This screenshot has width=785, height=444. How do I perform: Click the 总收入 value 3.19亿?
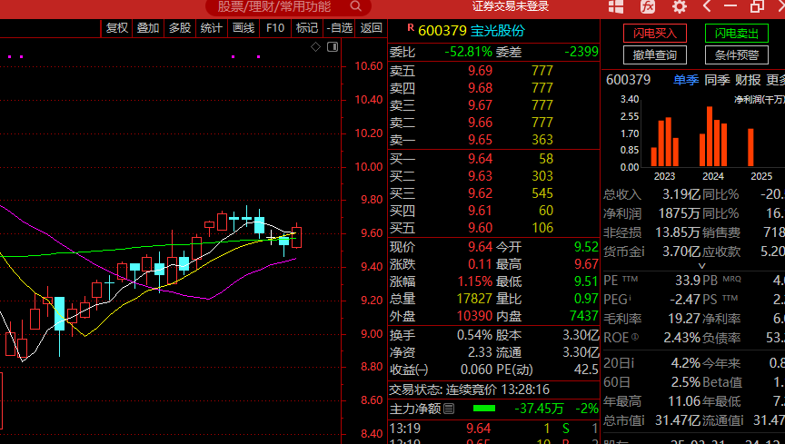point(681,194)
